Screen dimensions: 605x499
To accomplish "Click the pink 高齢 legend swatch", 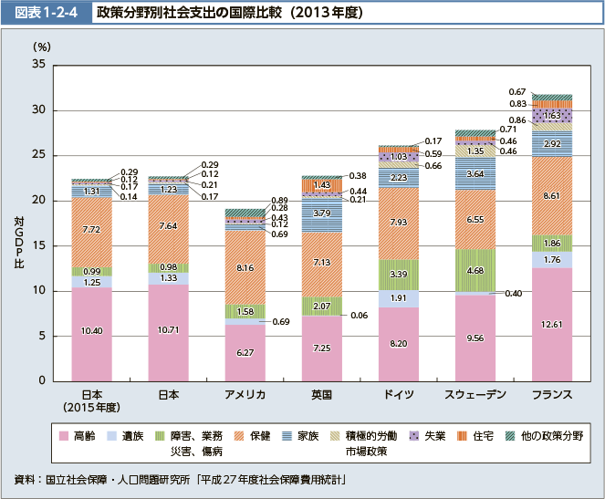I will click(x=64, y=438).
